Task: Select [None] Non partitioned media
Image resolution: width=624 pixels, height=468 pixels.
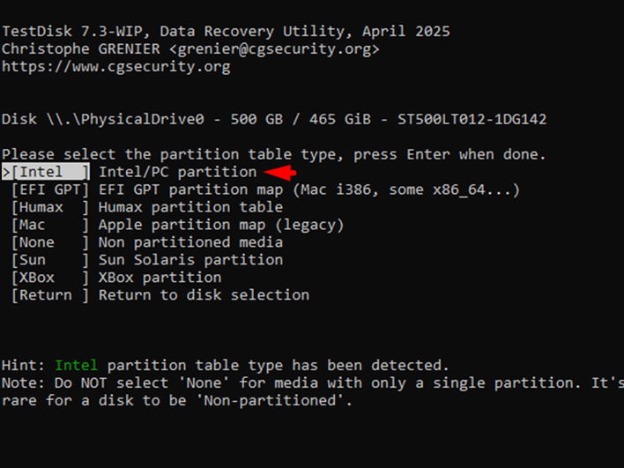Action: 50,242
